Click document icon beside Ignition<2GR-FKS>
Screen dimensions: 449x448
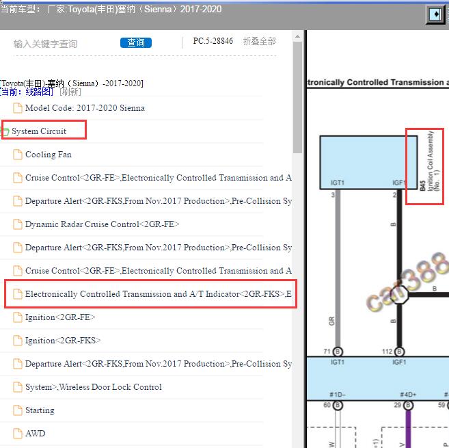pyautogui.click(x=18, y=341)
